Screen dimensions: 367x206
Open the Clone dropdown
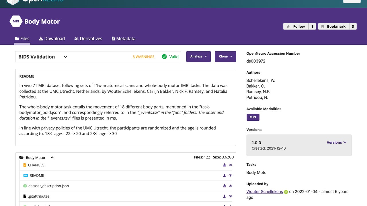coord(225,57)
